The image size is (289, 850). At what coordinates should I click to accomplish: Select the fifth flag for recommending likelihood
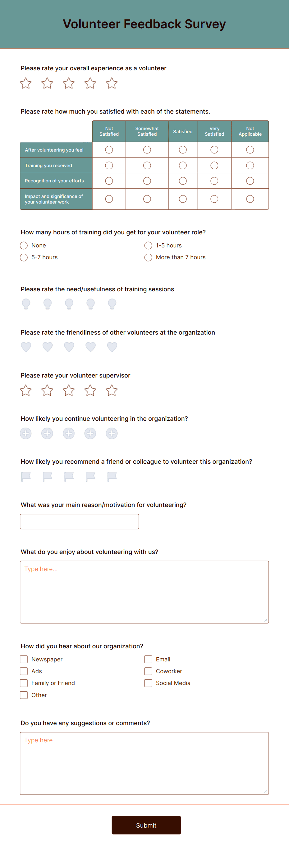tap(112, 476)
